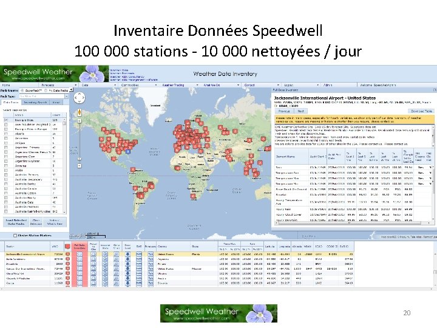Image resolution: width=437 pixels, height=328 pixels.
Task: Click SWD icon for Jacksonville row
Action: pyautogui.click(x=139, y=255)
